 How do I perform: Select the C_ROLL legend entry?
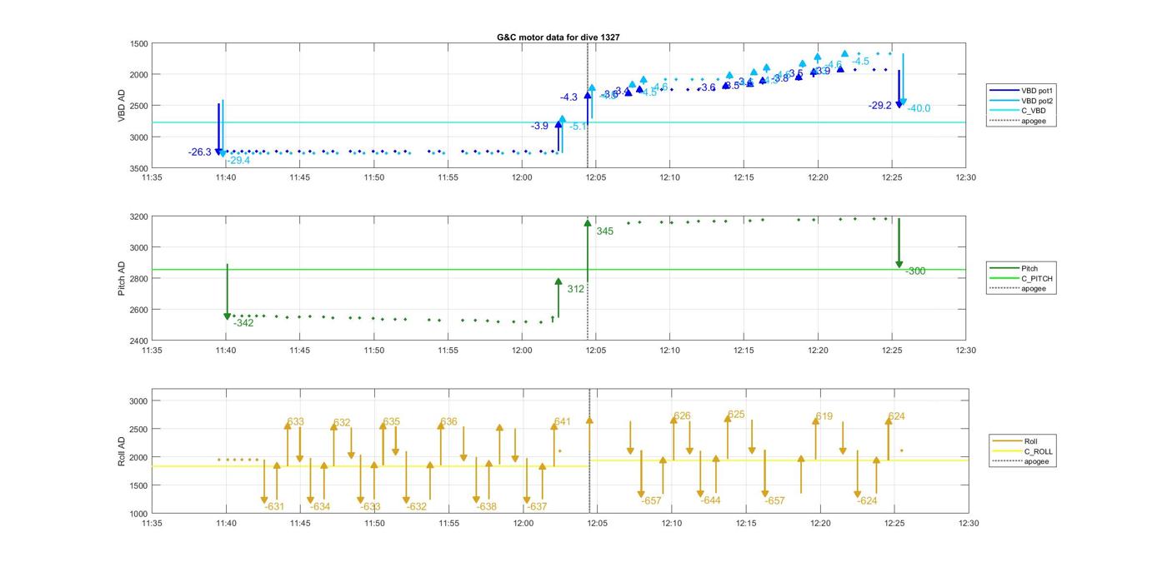[x=1038, y=451]
